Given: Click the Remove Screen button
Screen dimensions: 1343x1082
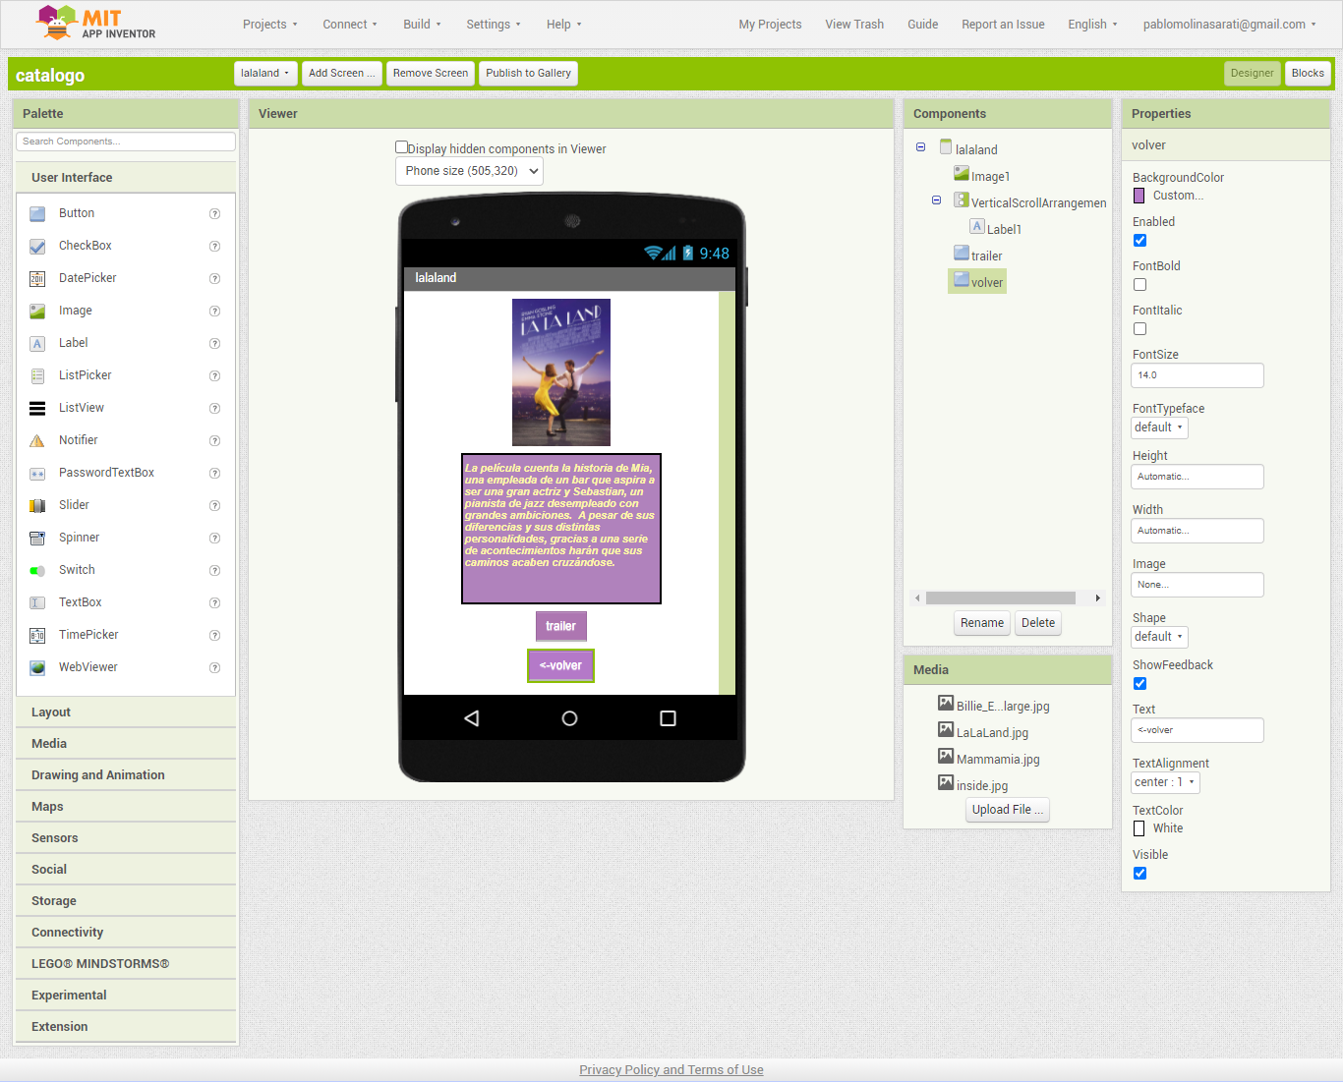Looking at the screenshot, I should (431, 73).
